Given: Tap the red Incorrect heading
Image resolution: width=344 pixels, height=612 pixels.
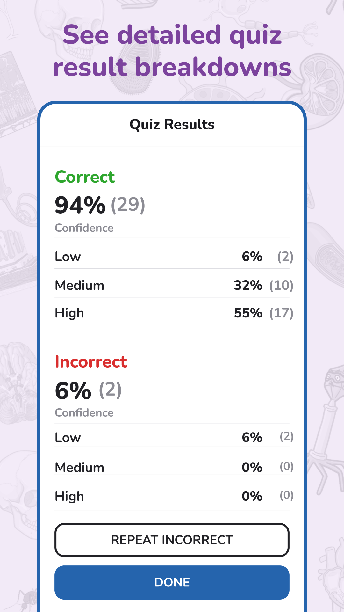Looking at the screenshot, I should pyautogui.click(x=91, y=362).
